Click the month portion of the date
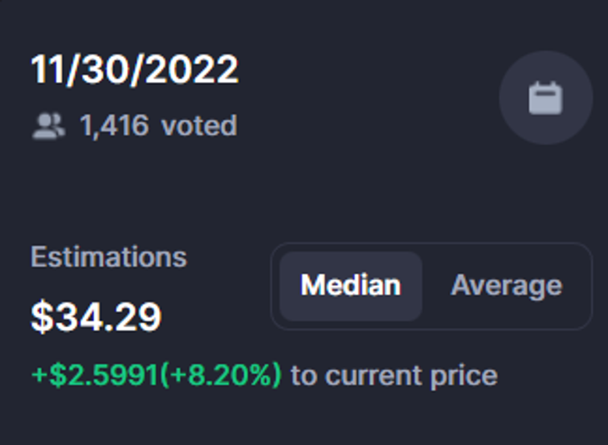The image size is (608, 445). point(46,71)
